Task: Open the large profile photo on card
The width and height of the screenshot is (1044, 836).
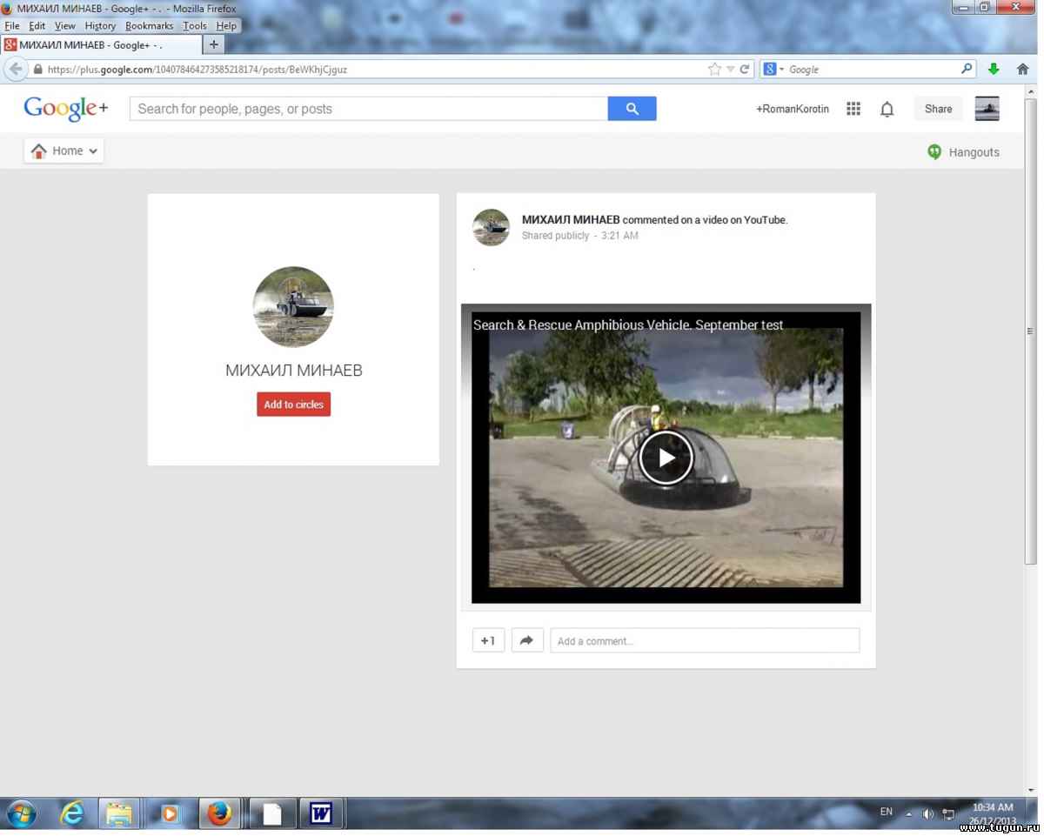Action: (293, 307)
